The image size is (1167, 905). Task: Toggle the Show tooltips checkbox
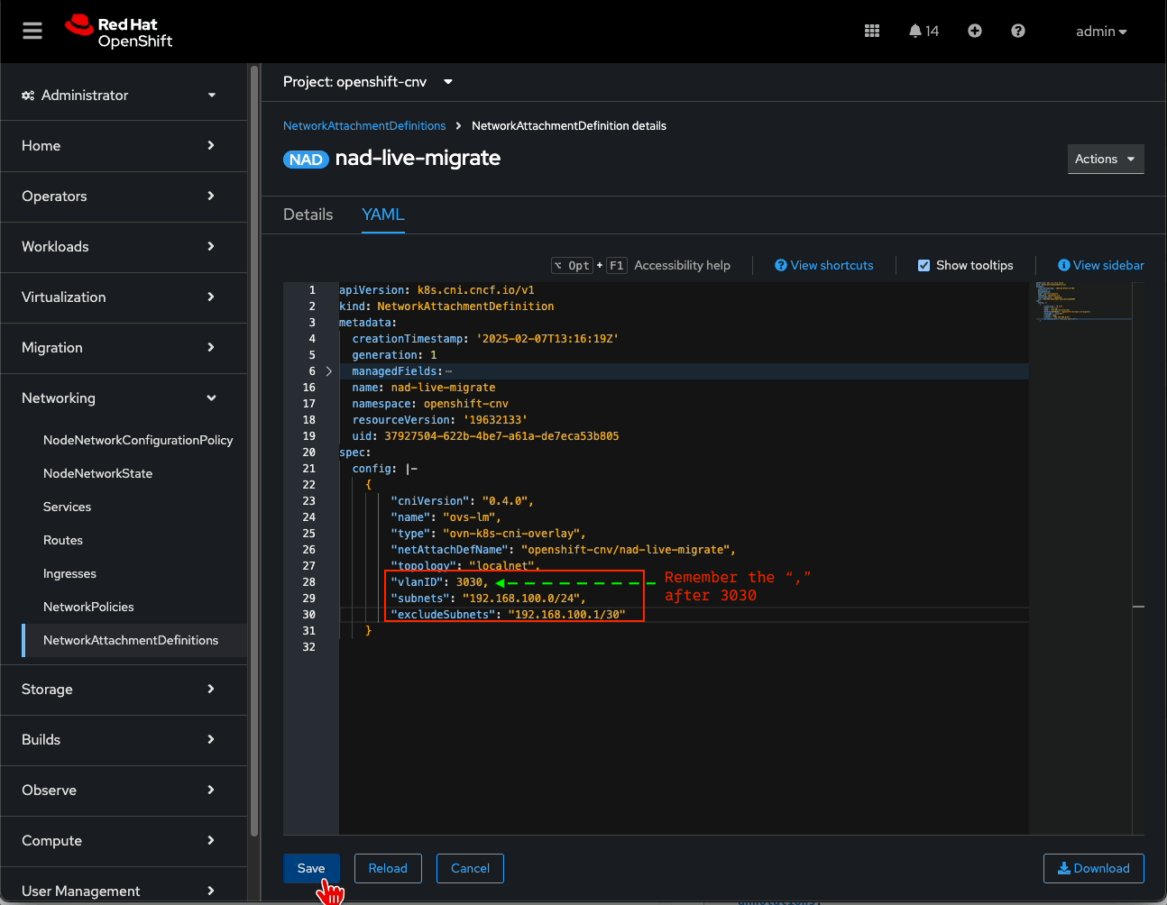923,265
